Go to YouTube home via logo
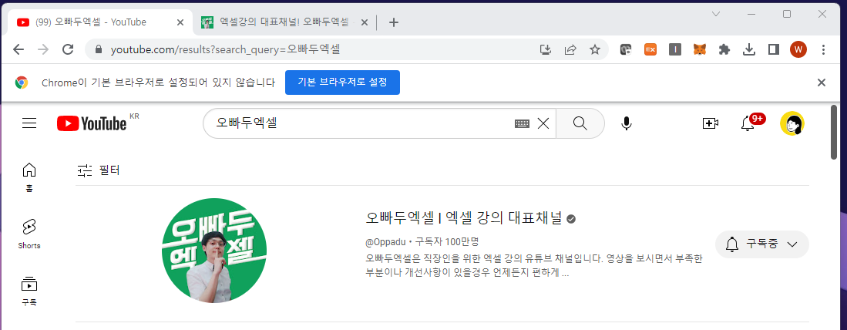The image size is (847, 330). [x=92, y=123]
